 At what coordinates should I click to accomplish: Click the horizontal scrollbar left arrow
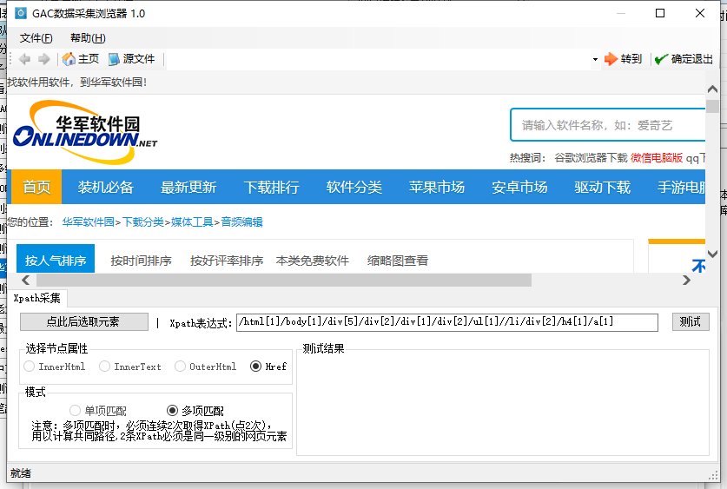coord(26,280)
